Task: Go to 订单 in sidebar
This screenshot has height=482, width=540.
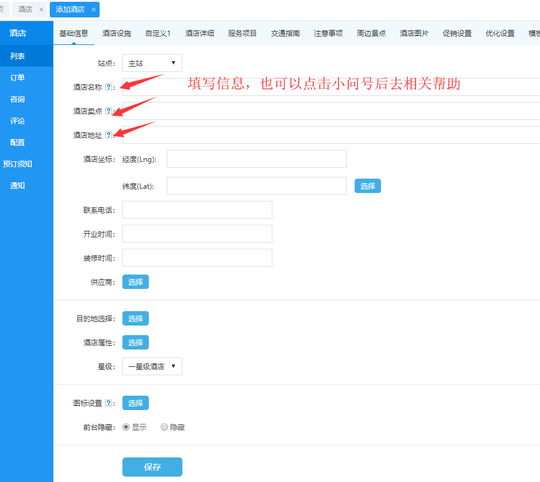Action: (17, 78)
